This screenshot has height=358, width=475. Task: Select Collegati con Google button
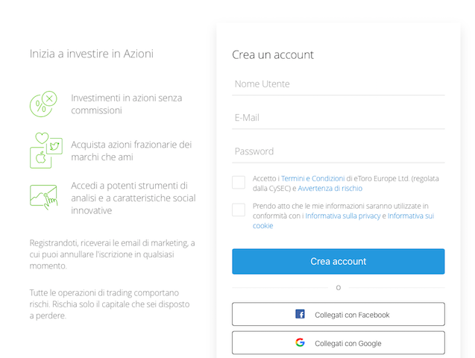(x=339, y=342)
